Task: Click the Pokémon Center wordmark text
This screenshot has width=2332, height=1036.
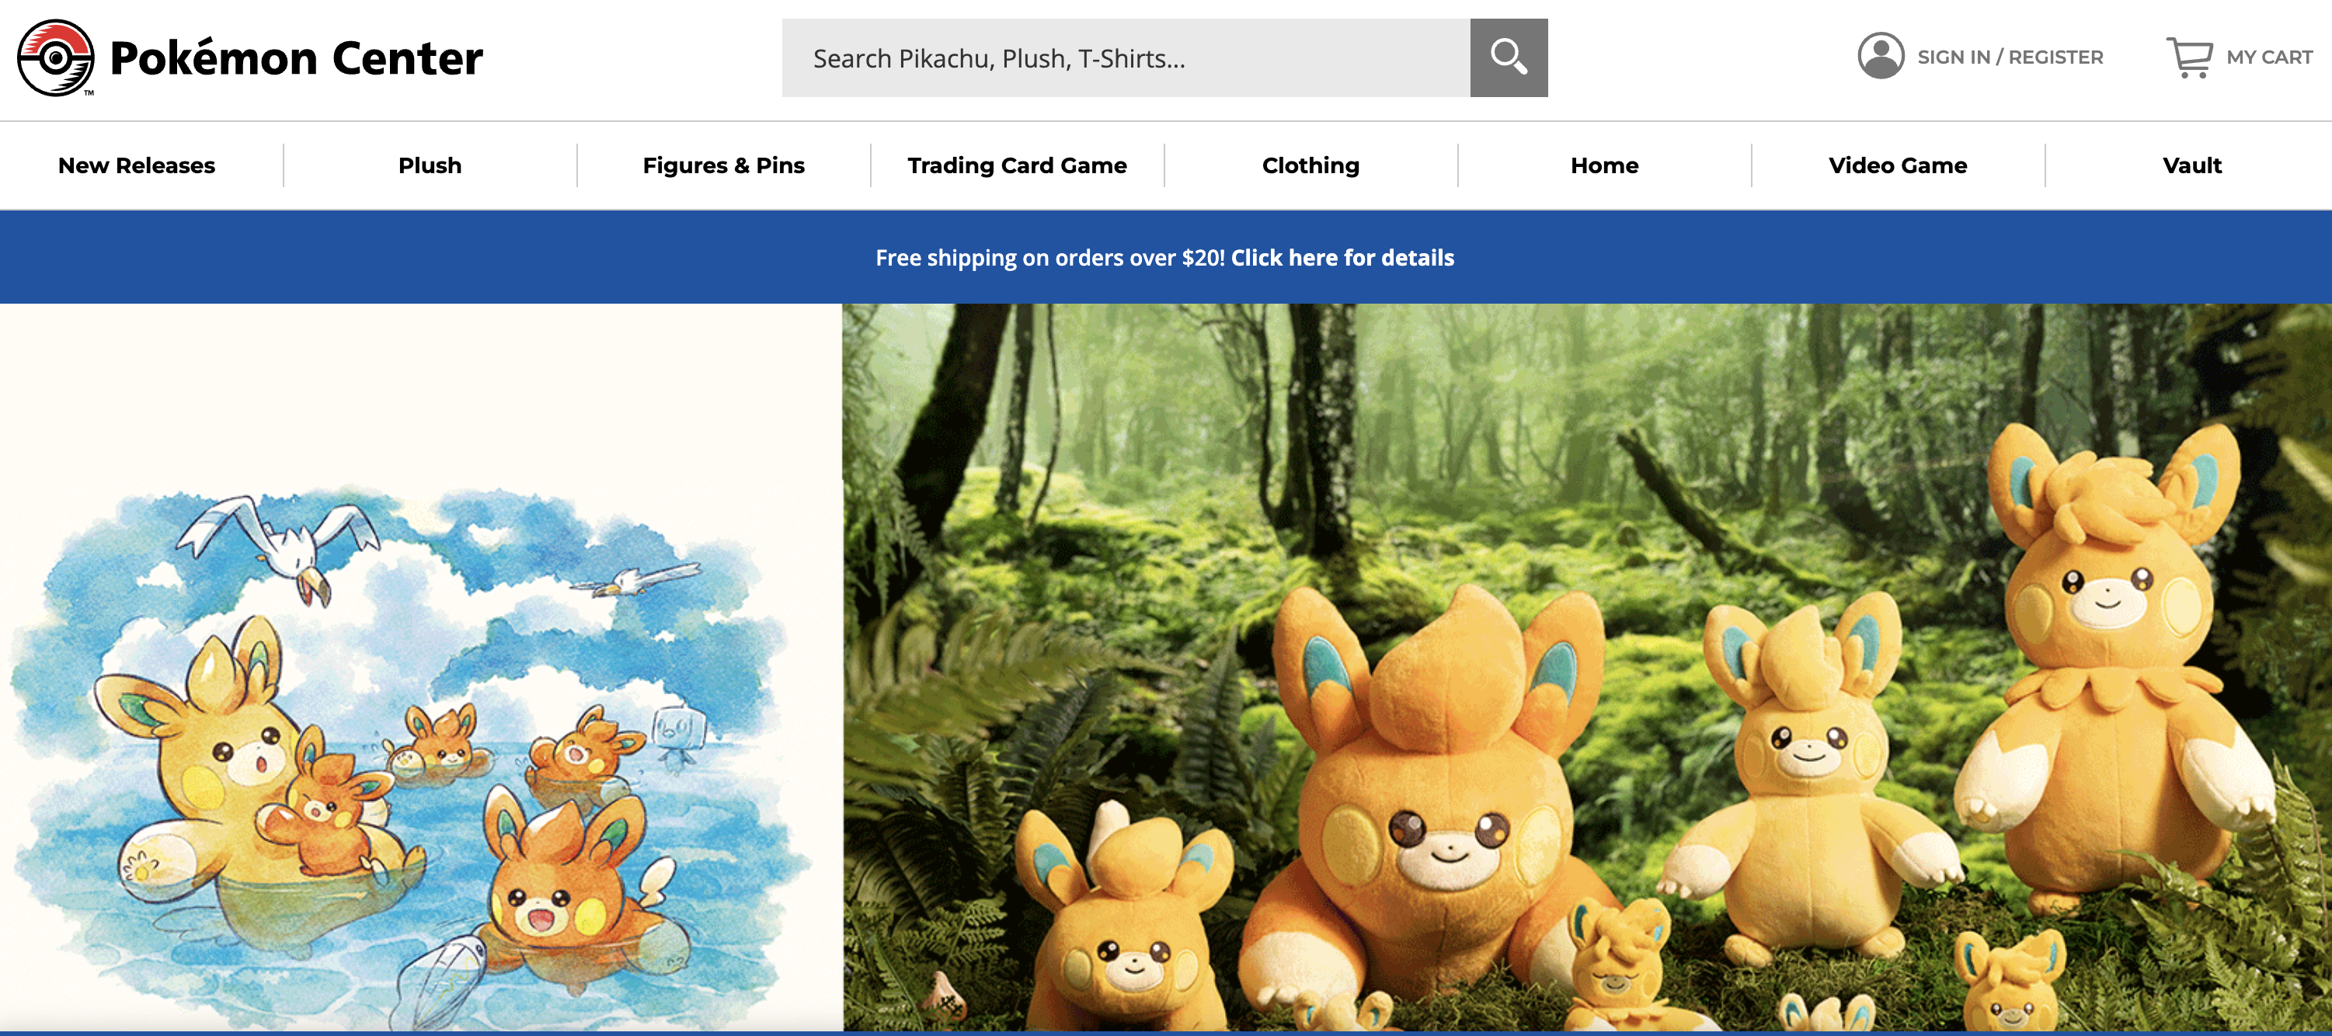Action: pos(296,58)
